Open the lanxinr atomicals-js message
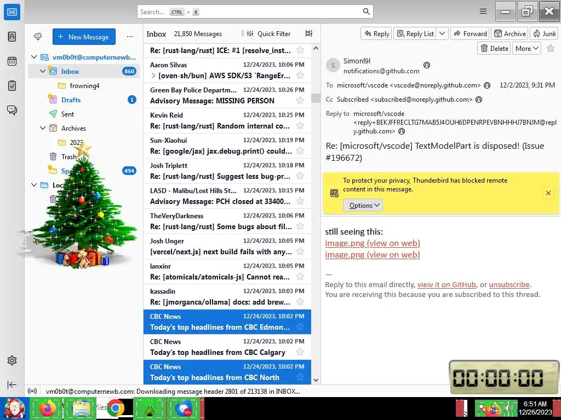 tap(227, 271)
